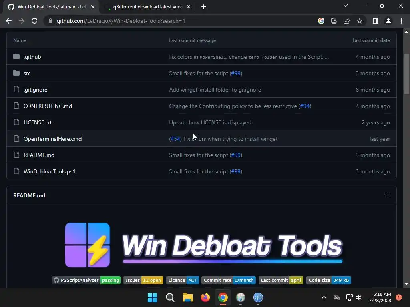410x307 pixels.
Task: Open the #99 link in WinDebloatTools.ps1 row
Action: pyautogui.click(x=236, y=171)
